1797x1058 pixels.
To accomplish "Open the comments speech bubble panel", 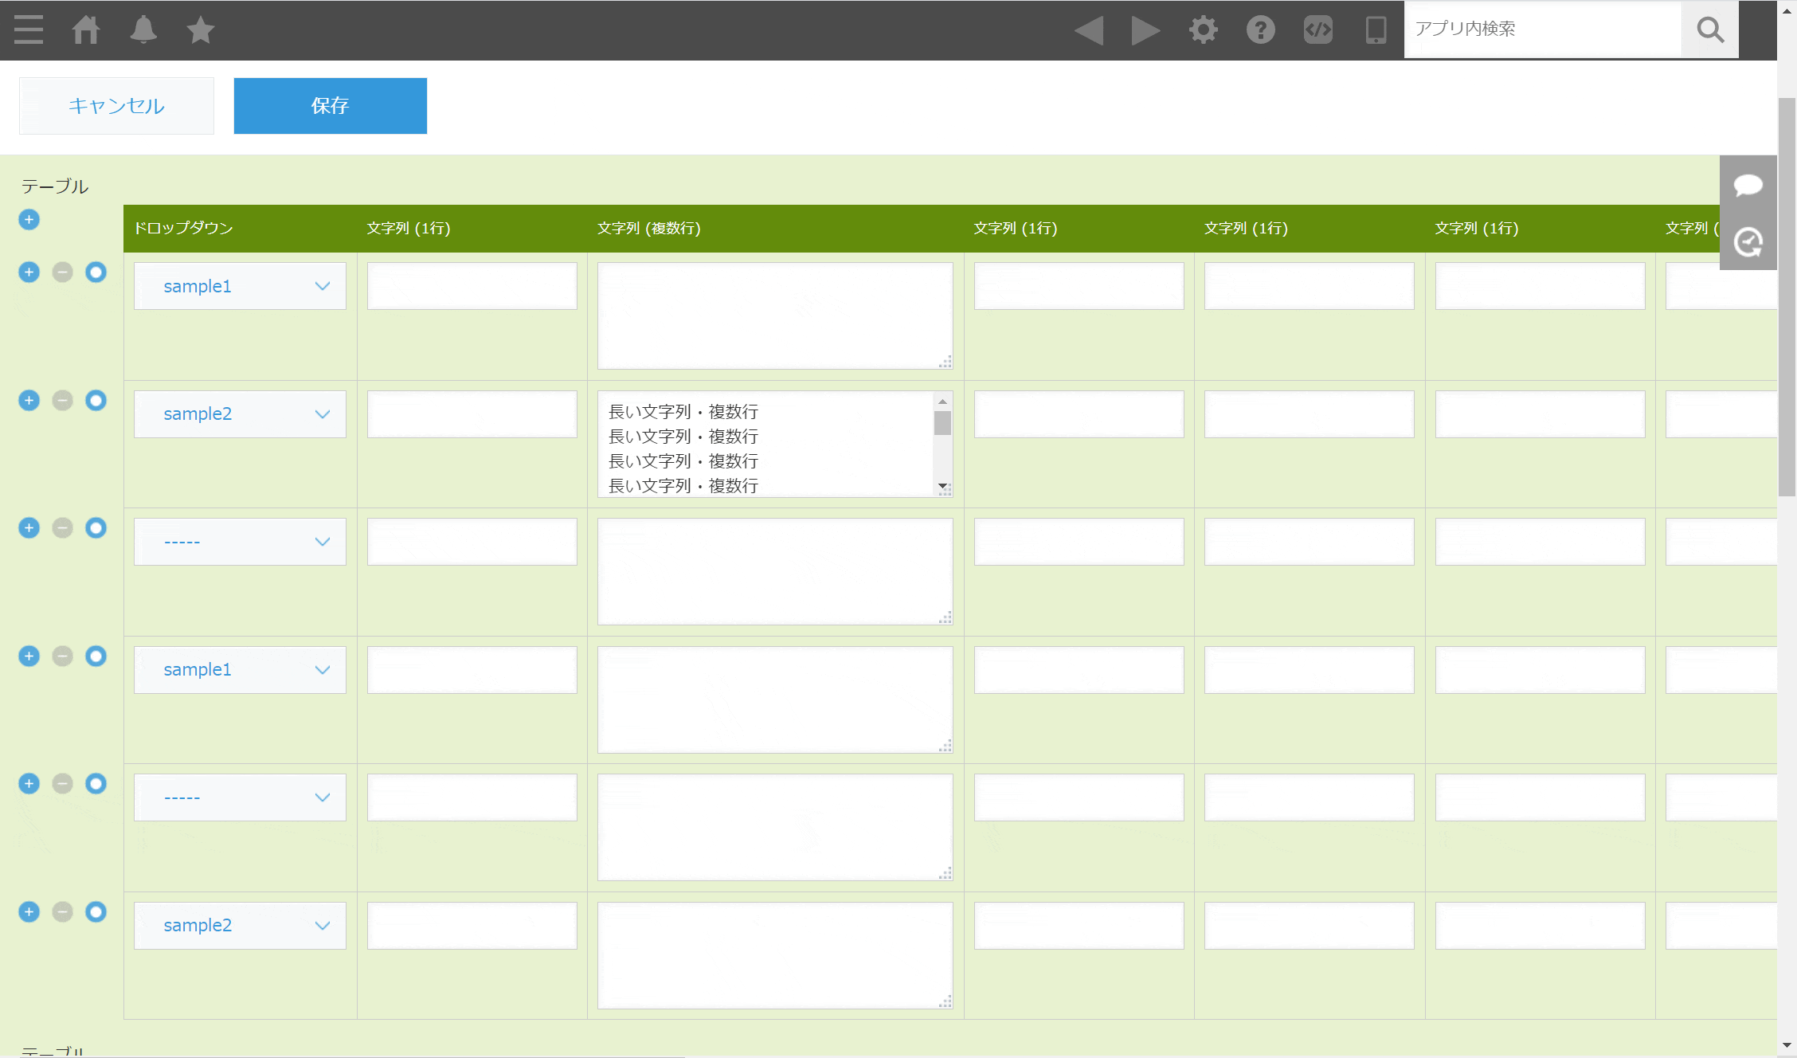I will (1748, 185).
